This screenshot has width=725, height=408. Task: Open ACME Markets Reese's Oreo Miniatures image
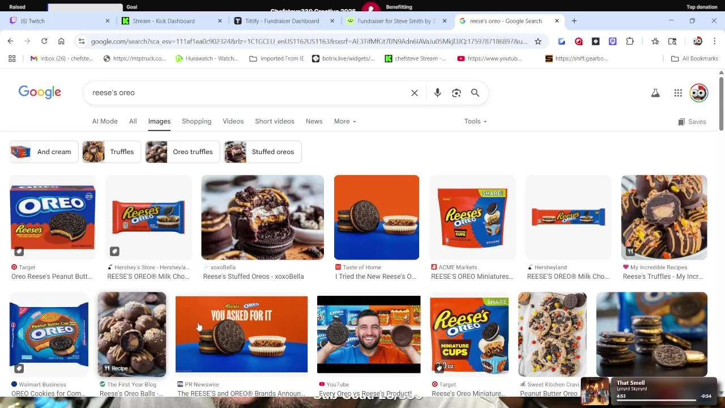pos(472,217)
